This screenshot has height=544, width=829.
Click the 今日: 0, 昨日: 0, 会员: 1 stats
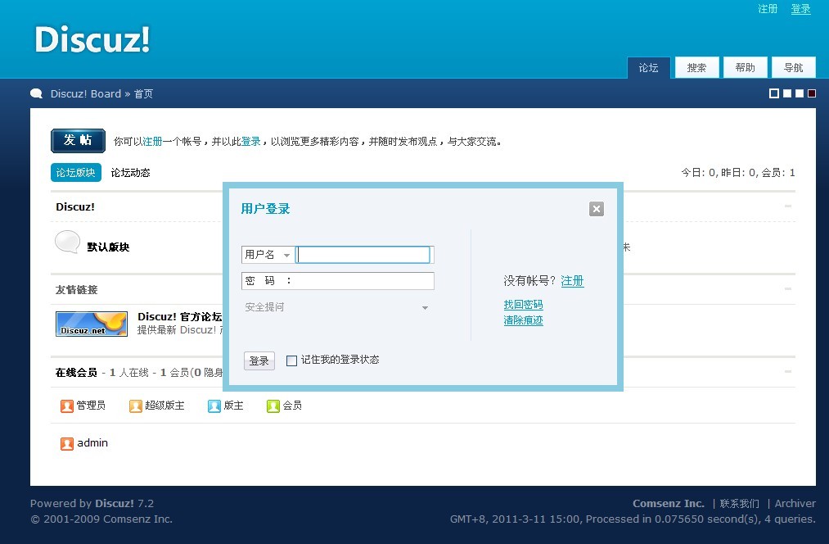coord(738,173)
